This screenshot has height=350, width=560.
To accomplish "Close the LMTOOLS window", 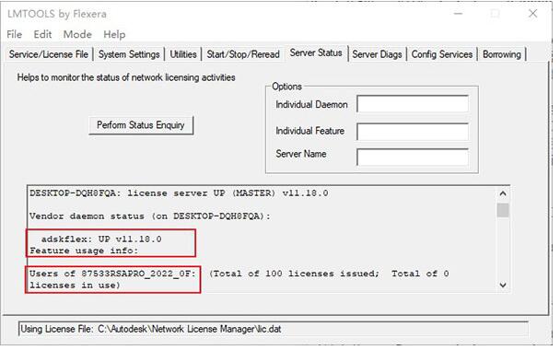I will pos(532,14).
